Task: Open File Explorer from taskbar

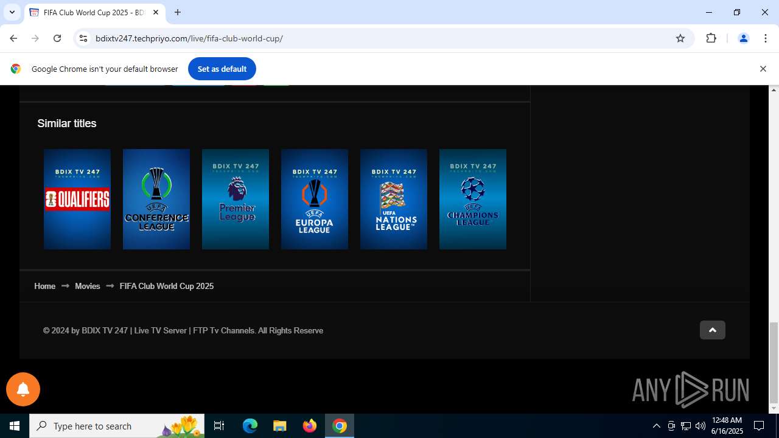Action: pos(279,426)
